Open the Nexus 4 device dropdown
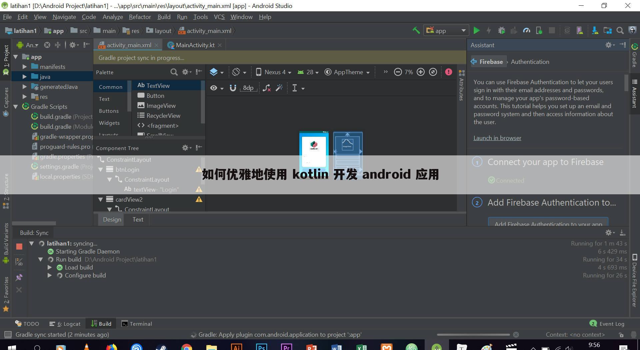640x350 pixels. tap(273, 72)
